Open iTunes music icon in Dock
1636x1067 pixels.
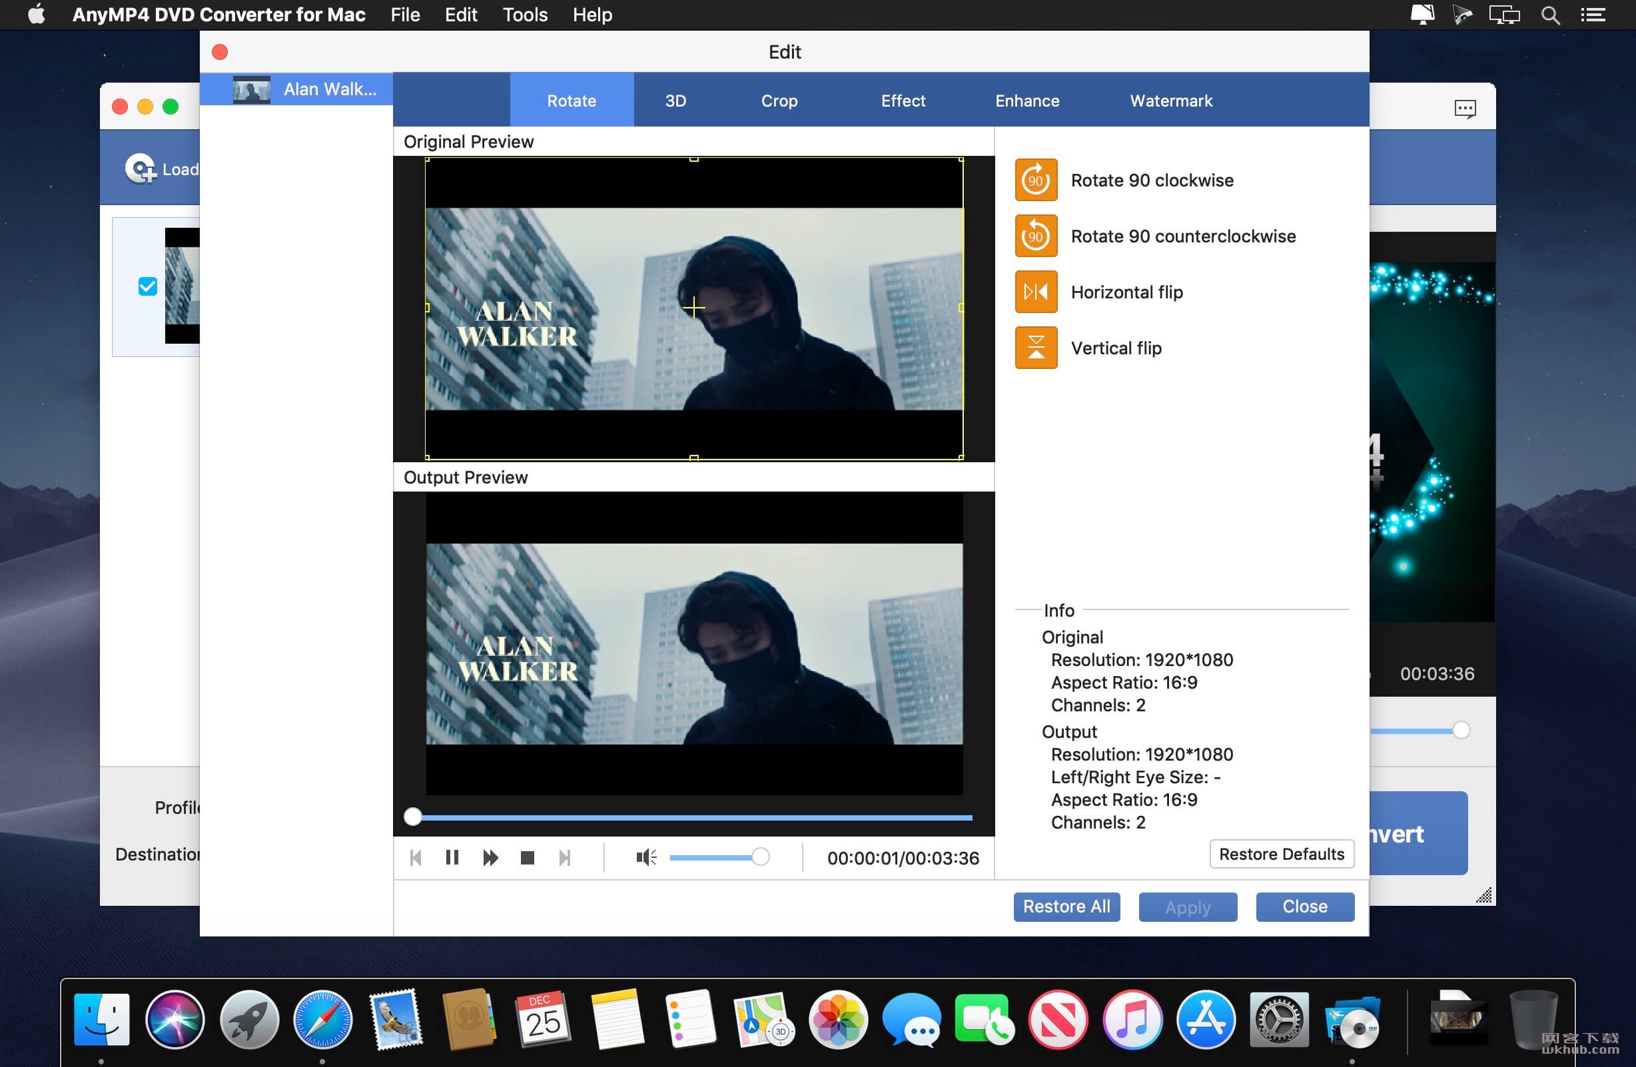click(x=1132, y=1019)
